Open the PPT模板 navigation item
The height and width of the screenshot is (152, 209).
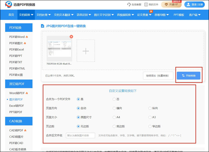[x=179, y=15]
